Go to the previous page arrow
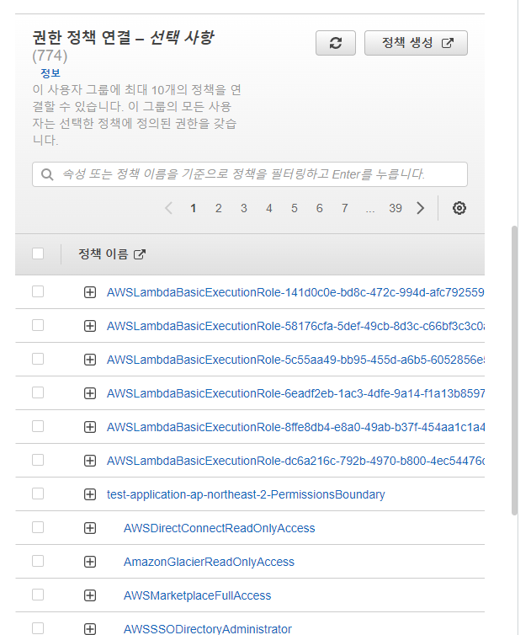The image size is (531, 635). click(169, 208)
